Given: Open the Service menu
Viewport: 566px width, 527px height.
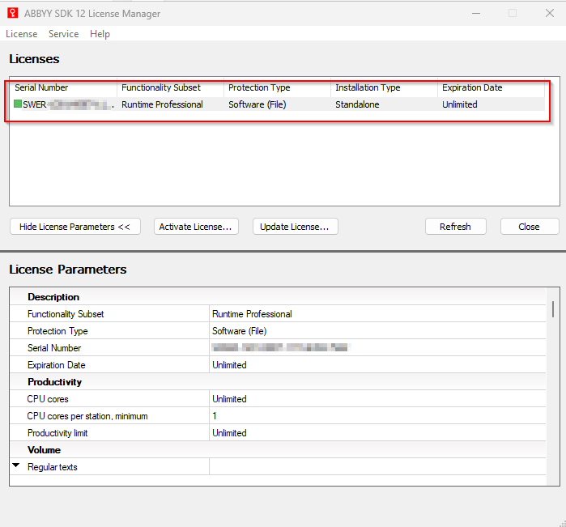Looking at the screenshot, I should coord(63,34).
